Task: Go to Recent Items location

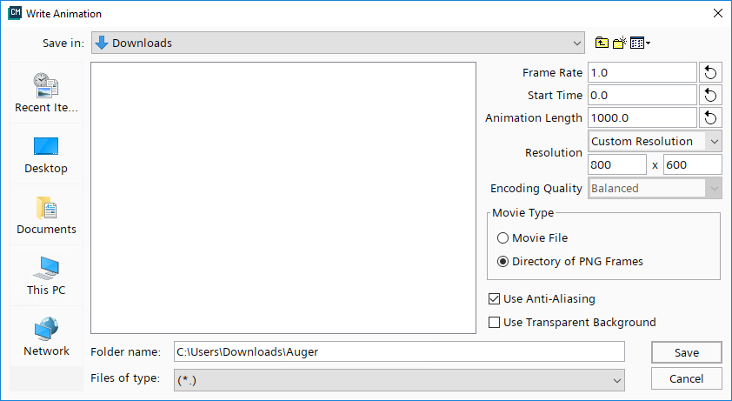Action: point(46,93)
